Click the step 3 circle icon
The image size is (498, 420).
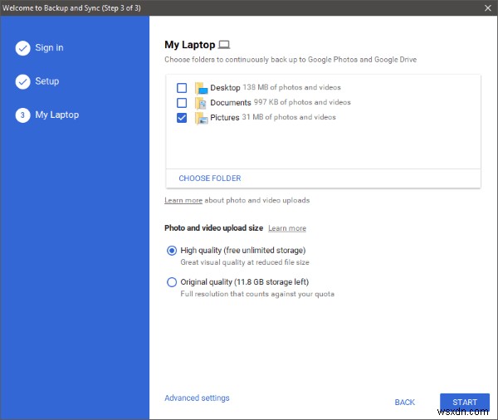point(23,115)
